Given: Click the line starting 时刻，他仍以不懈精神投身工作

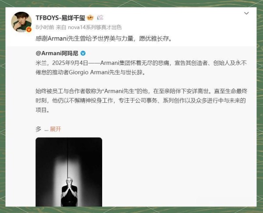Looking at the screenshot, I should coord(141,101).
